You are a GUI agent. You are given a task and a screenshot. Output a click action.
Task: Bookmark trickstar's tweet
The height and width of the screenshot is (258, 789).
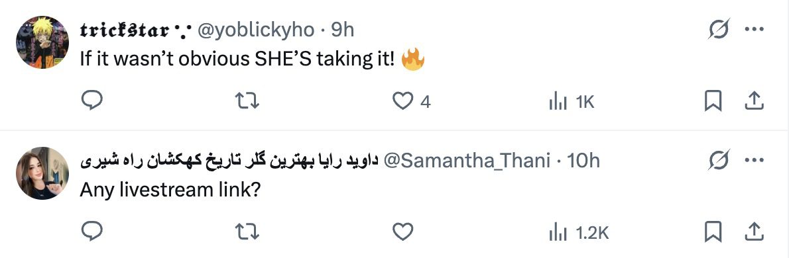point(713,101)
